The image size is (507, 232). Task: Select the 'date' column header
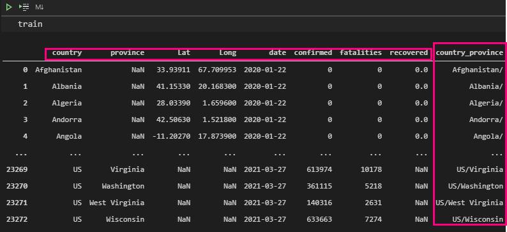point(278,52)
